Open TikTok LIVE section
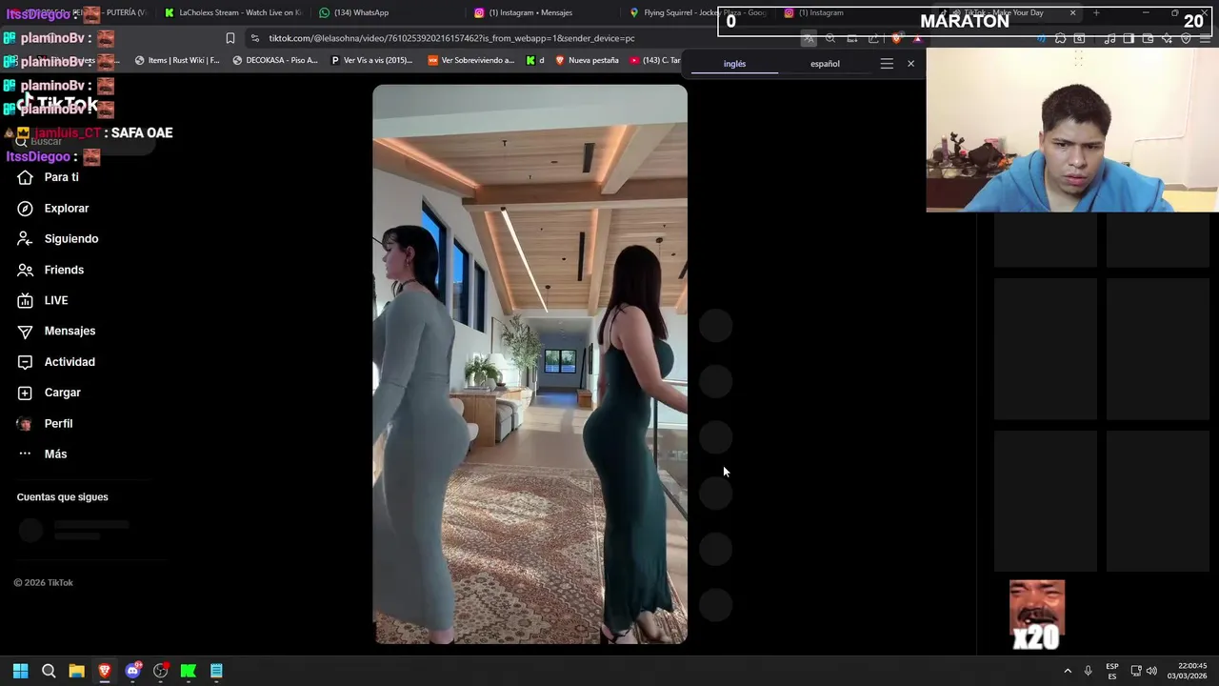The width and height of the screenshot is (1219, 686). [x=56, y=300]
